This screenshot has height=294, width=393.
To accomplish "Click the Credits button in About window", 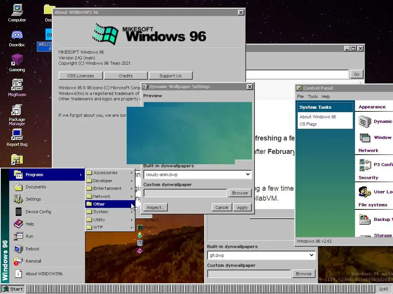I will tap(125, 75).
